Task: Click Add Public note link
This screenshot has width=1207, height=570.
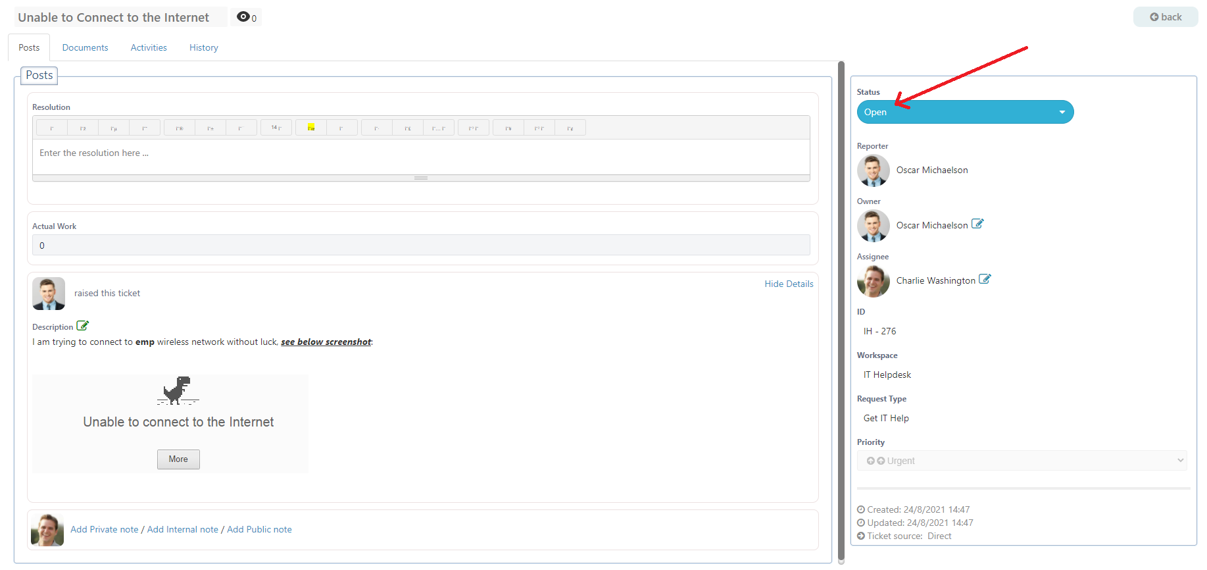Action: [259, 529]
